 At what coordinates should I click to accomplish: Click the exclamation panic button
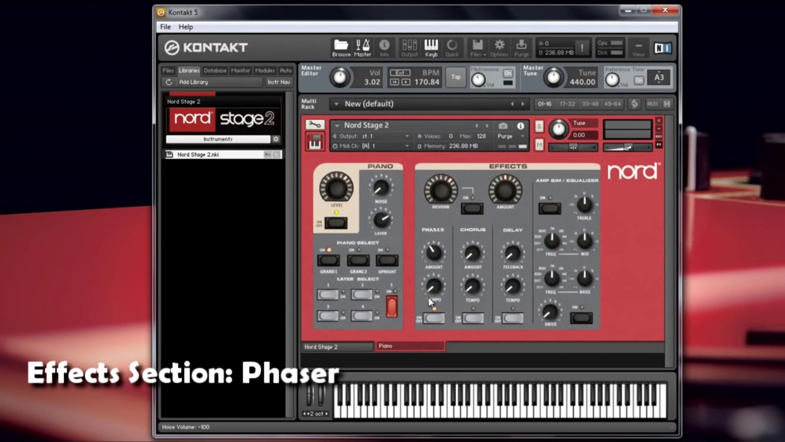[582, 48]
